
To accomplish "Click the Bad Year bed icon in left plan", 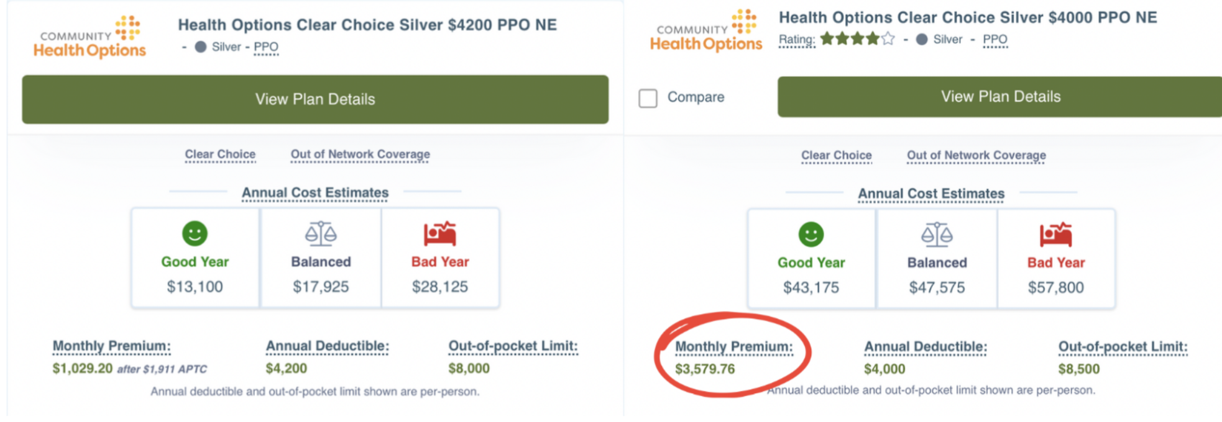I will (x=440, y=234).
